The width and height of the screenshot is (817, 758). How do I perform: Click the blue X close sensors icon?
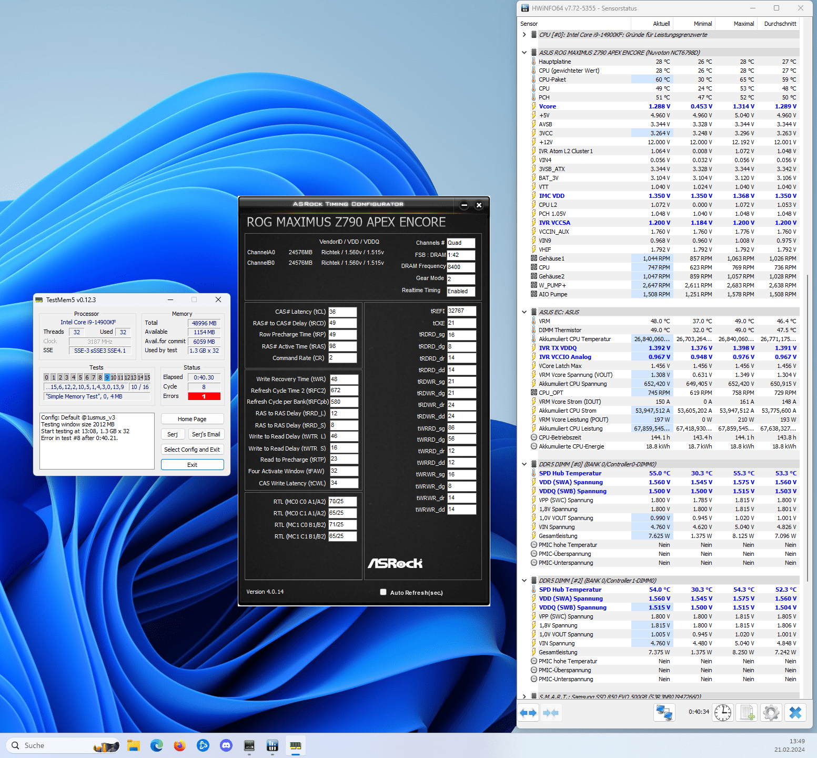795,713
